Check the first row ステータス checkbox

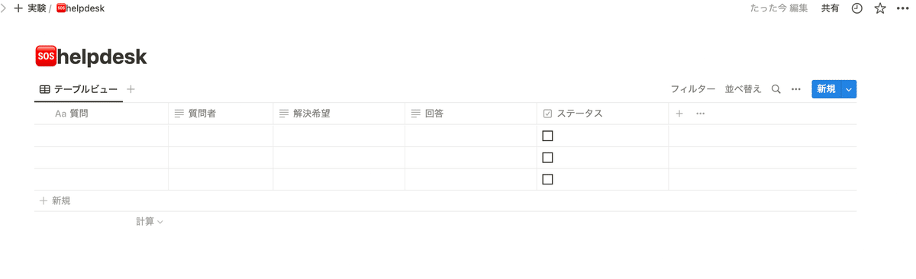pos(547,136)
